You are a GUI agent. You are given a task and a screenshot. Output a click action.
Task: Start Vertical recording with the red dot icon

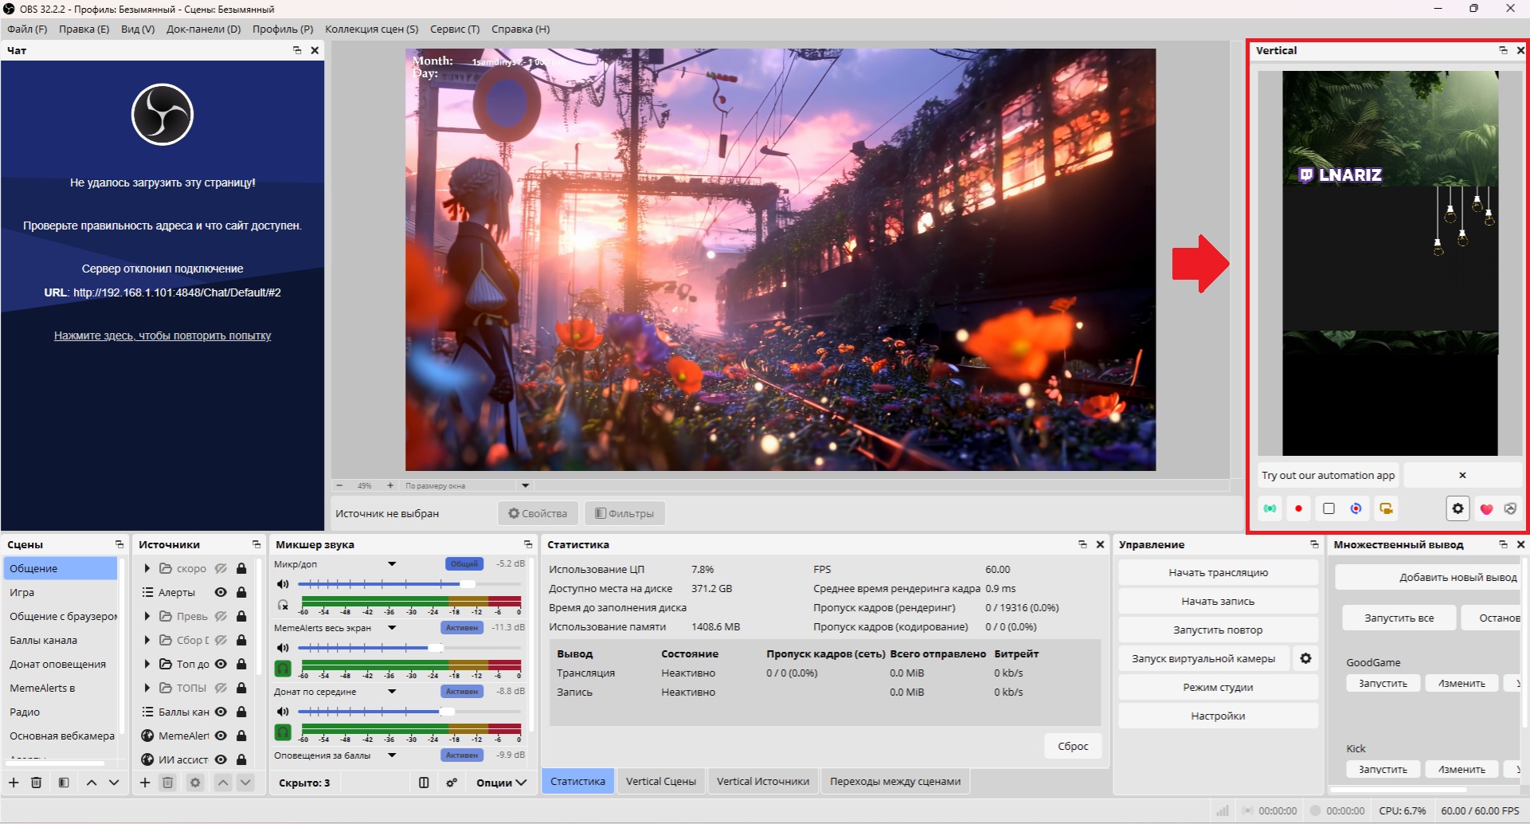click(1299, 508)
